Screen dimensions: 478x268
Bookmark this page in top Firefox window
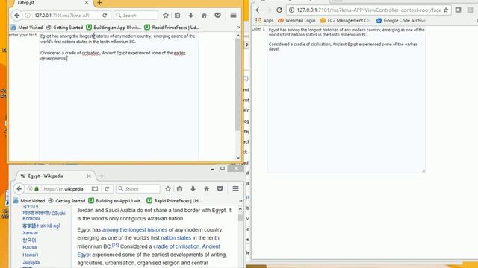pyautogui.click(x=166, y=15)
